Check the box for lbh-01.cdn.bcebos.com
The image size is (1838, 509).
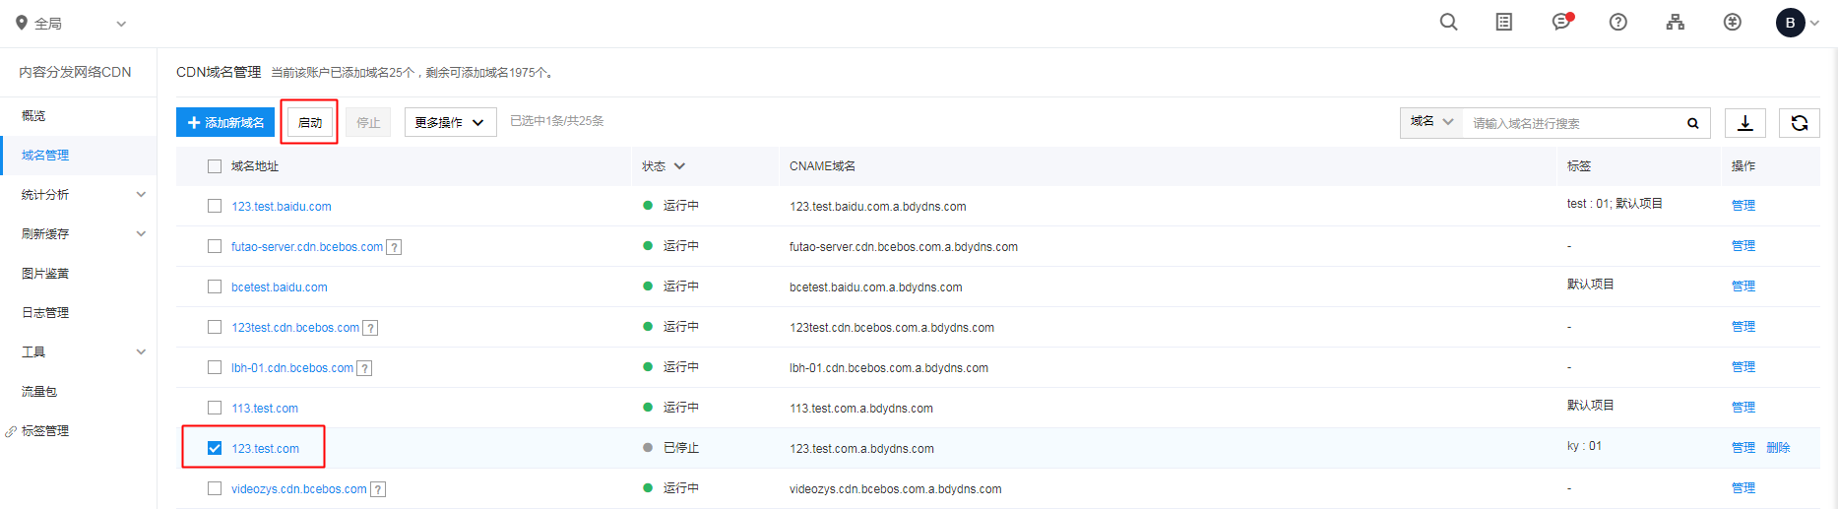215,367
